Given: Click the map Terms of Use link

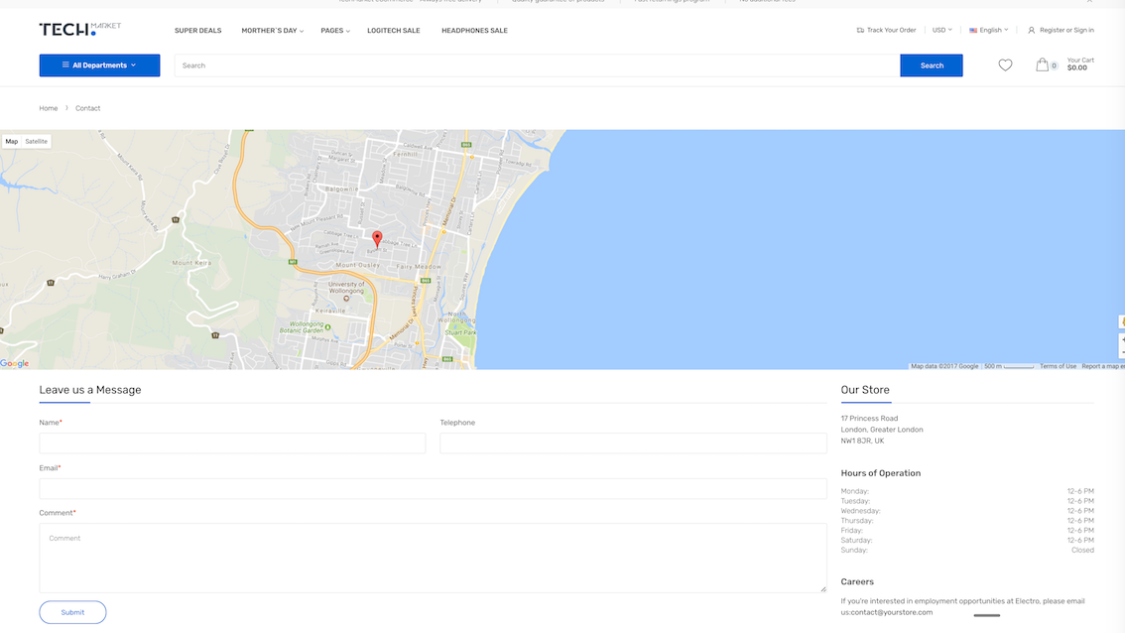Looking at the screenshot, I should tap(1058, 366).
